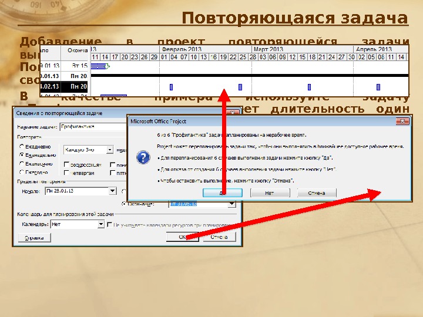
Task: Open the Каждую 3-ю frequency dropdown
Action: (109, 150)
